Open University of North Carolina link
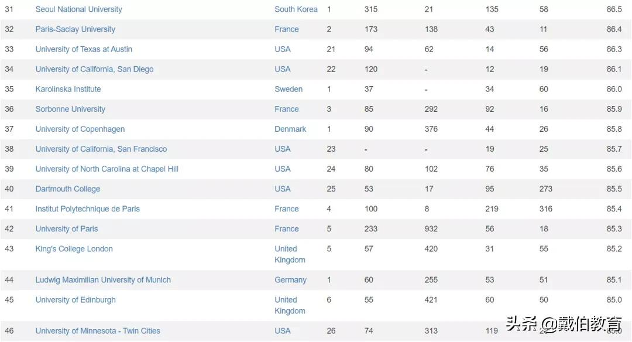632x342 pixels. click(107, 169)
